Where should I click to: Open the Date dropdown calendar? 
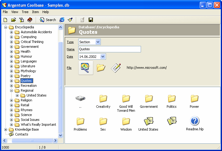tap(103, 57)
